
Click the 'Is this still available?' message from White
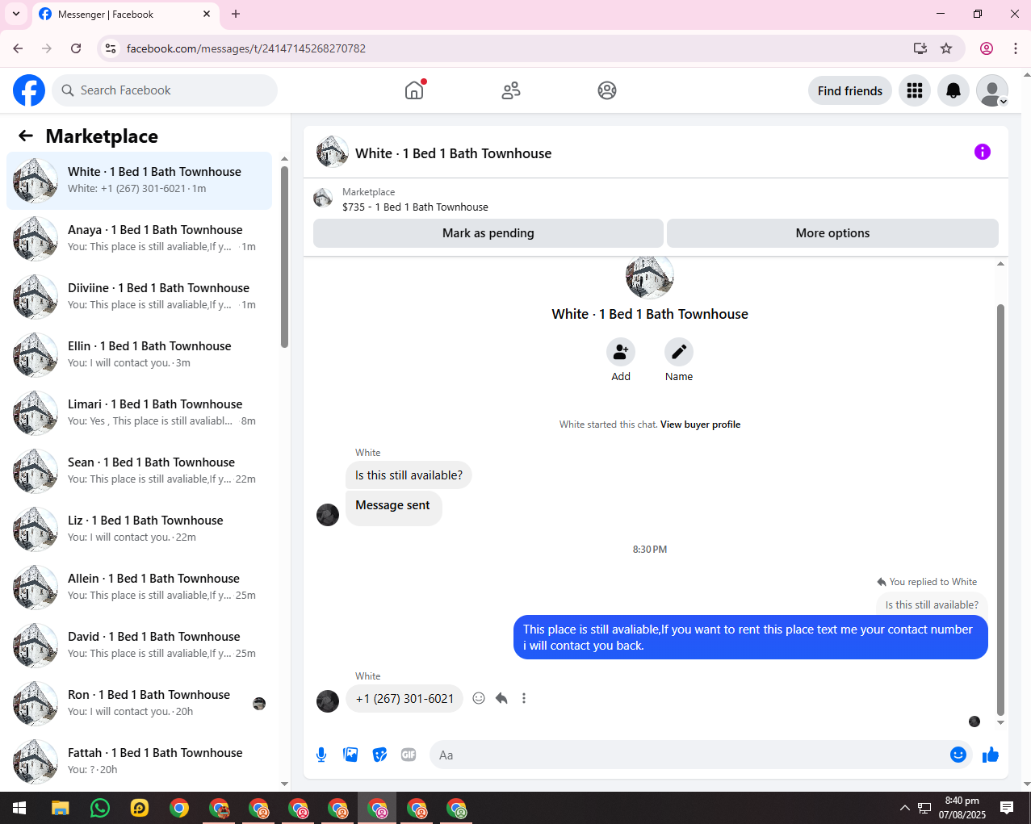pos(409,475)
